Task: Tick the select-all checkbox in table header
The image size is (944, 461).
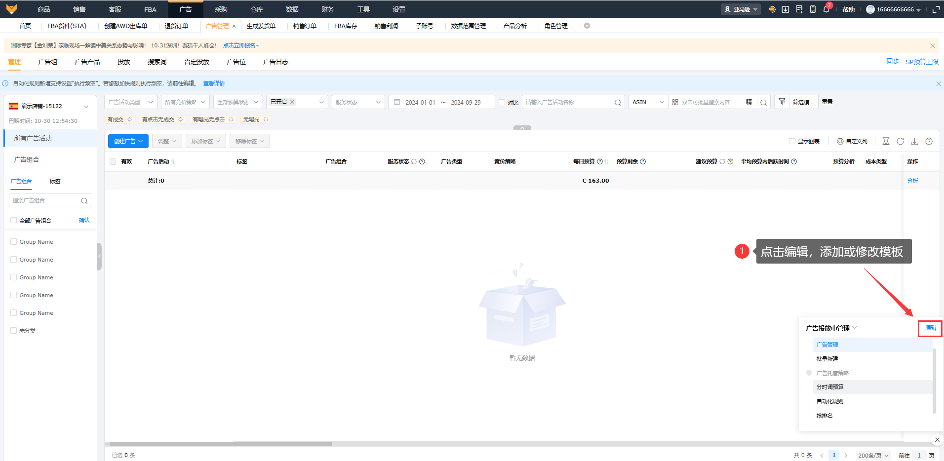Action: click(113, 161)
